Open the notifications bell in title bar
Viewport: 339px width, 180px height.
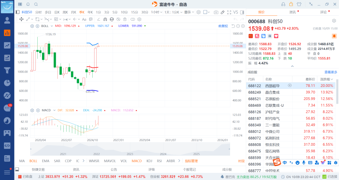pos(28,4)
